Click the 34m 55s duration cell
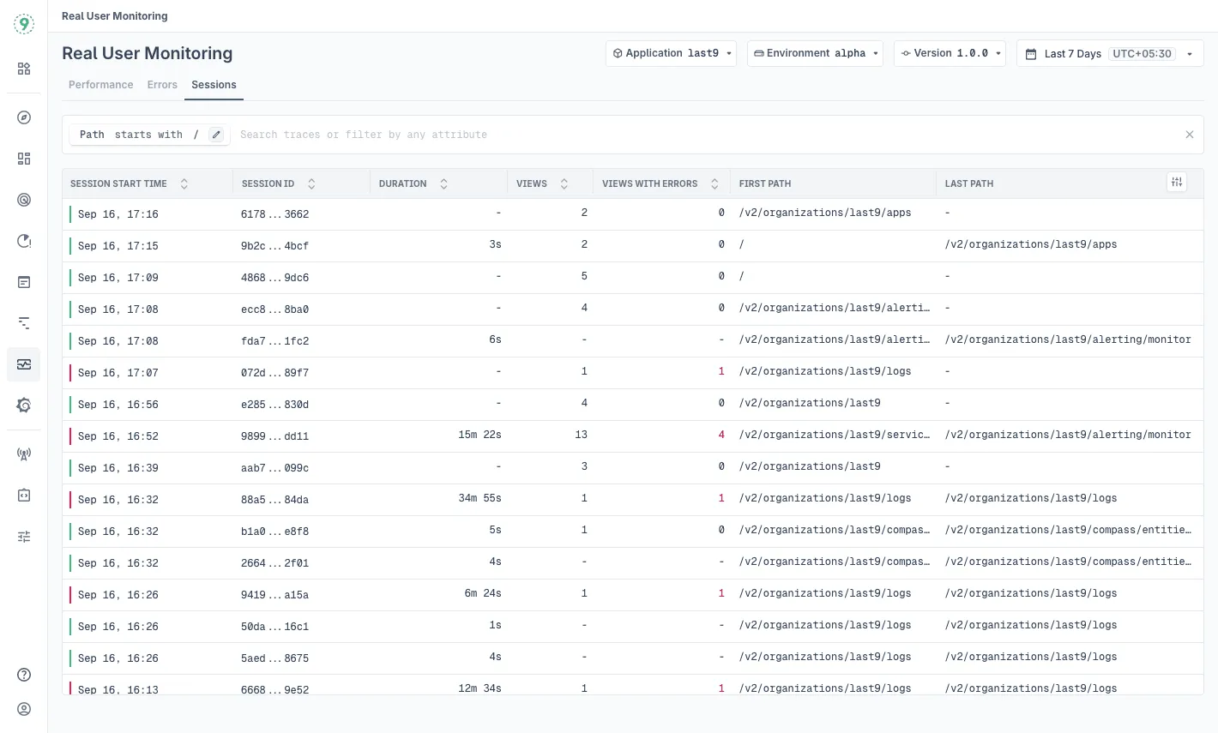The width and height of the screenshot is (1218, 733). coord(479,498)
